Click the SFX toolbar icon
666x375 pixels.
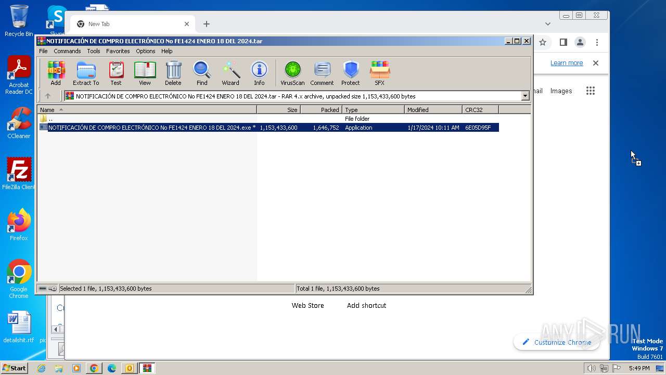380,73
